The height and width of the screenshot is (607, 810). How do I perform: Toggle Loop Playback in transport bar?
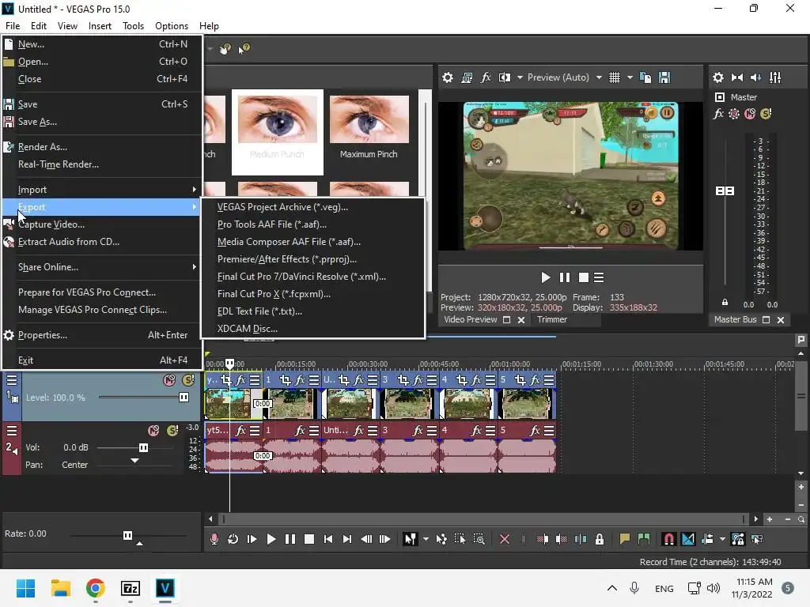pos(233,539)
